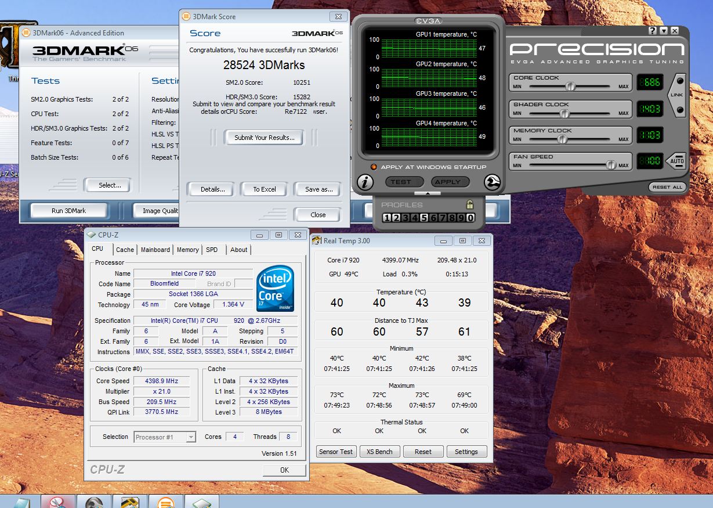Adjust Fan Speed slider handle
713x508 pixels.
[x=610, y=165]
